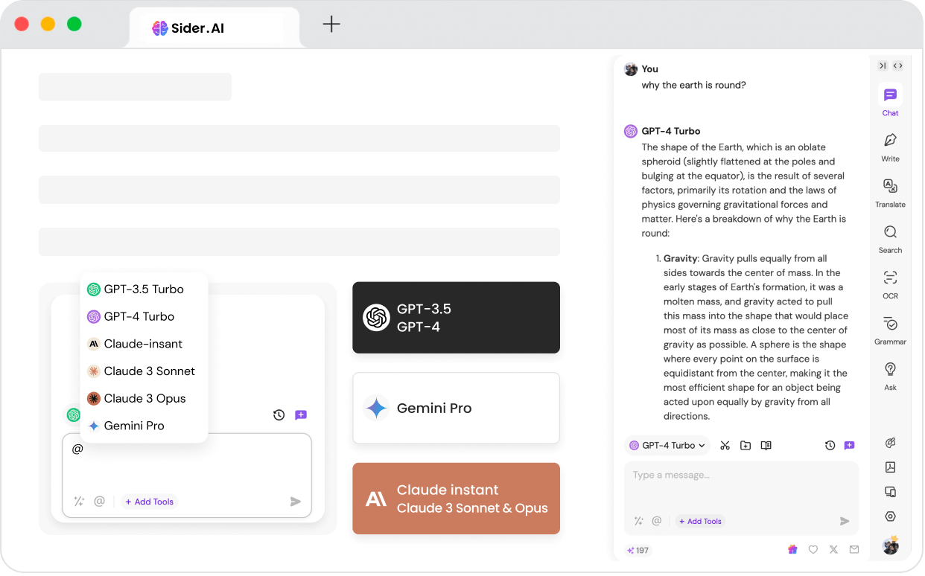The image size is (925, 576).
Task: Click the Claude instant orange card
Action: [x=456, y=499]
